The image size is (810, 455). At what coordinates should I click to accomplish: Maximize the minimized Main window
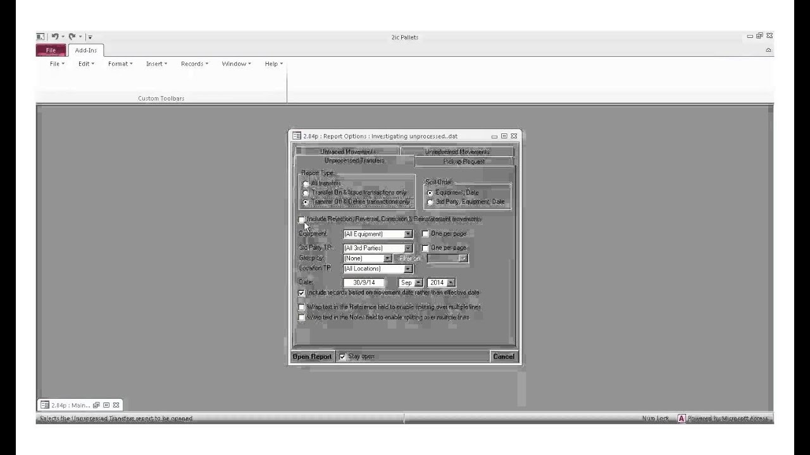click(x=106, y=405)
